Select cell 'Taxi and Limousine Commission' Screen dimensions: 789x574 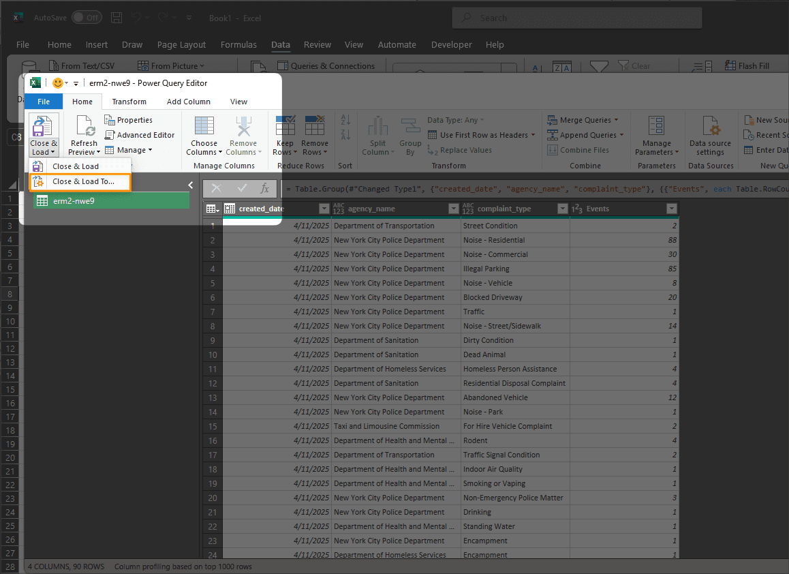point(396,426)
